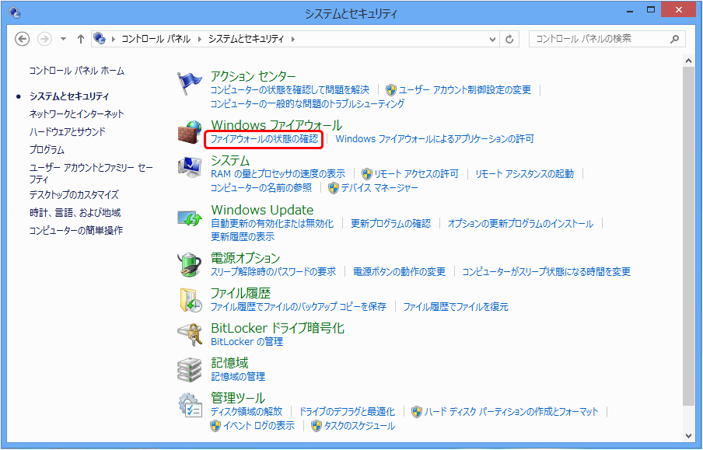Expand the コントロール パネル breadcrumb chevron
703x450 pixels.
(201, 39)
